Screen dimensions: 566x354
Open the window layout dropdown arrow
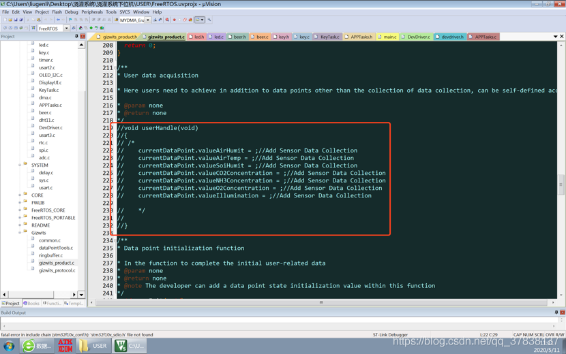202,20
